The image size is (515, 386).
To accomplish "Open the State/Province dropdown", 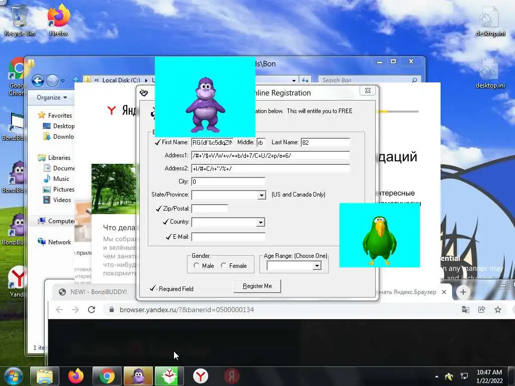I will [262, 196].
